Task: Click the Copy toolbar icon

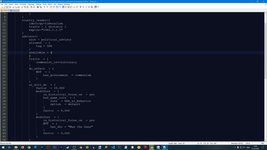Action: click(x=25, y=7)
